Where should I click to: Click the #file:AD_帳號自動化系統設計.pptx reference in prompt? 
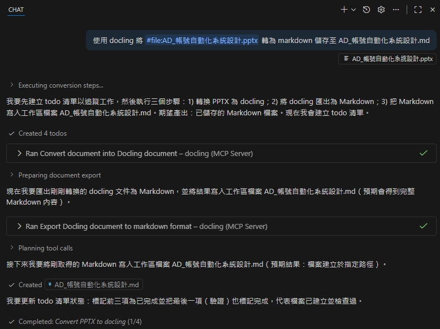point(202,41)
